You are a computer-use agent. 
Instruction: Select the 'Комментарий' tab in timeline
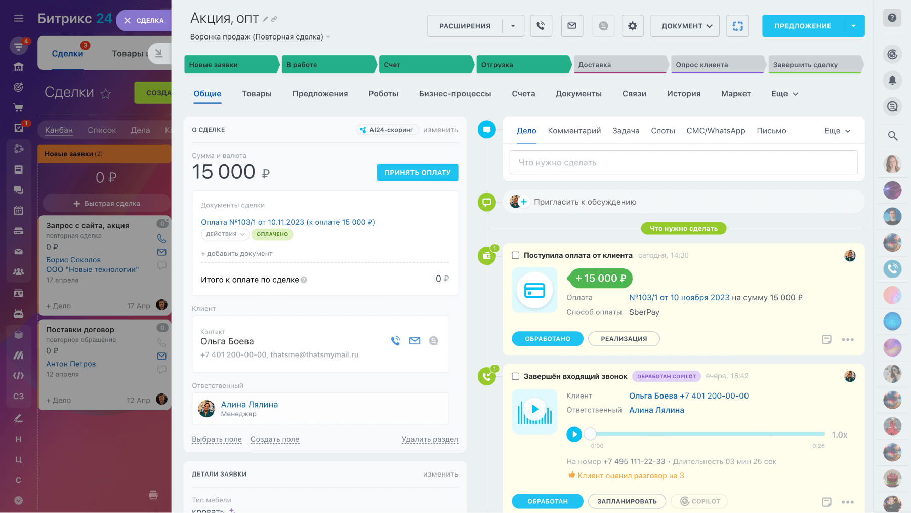(x=574, y=131)
